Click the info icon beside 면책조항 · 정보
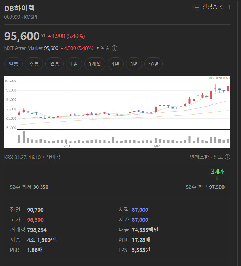 point(227,157)
